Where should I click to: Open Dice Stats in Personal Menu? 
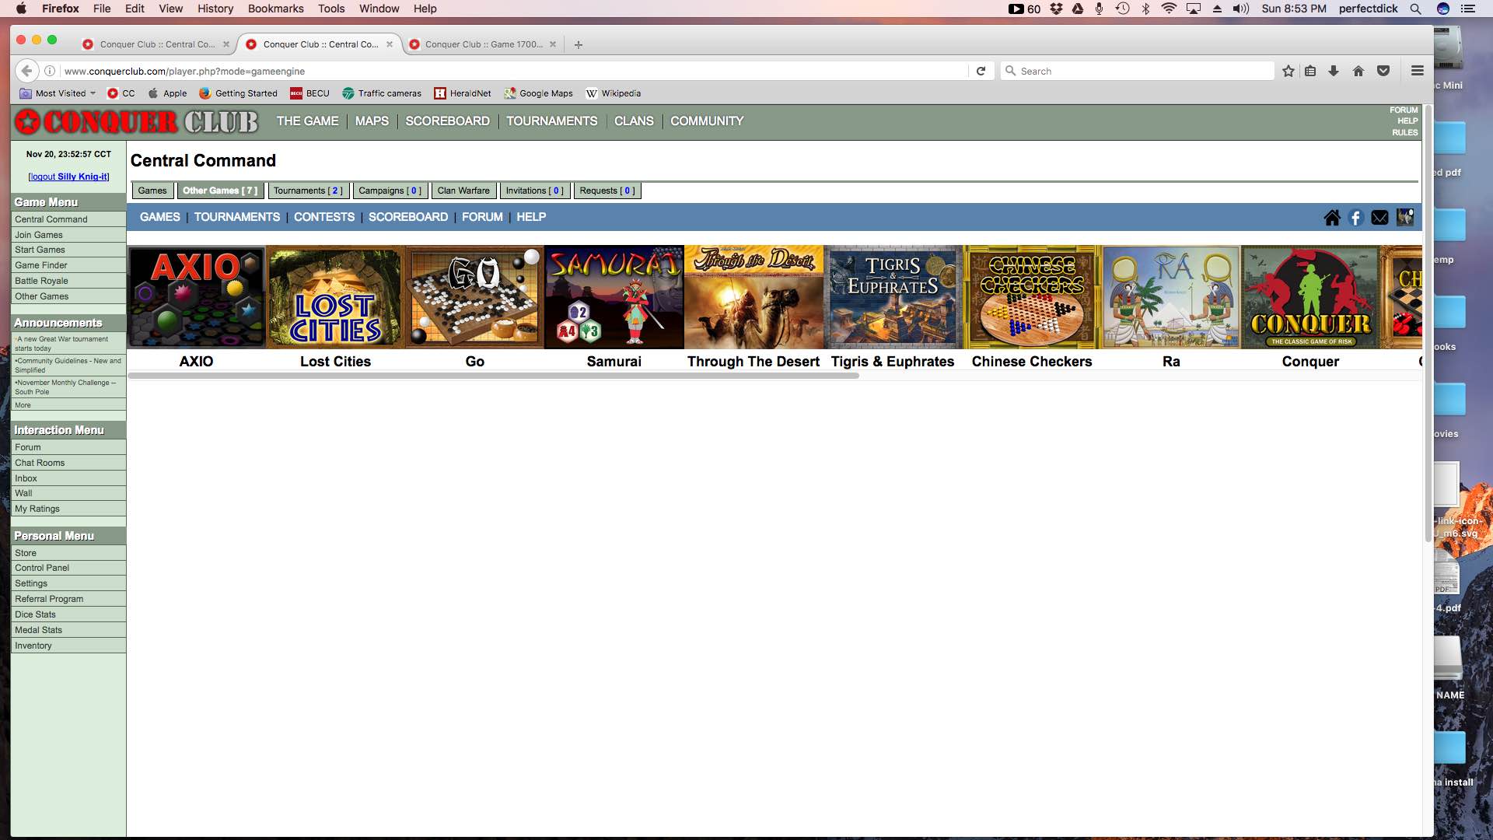pyautogui.click(x=68, y=614)
